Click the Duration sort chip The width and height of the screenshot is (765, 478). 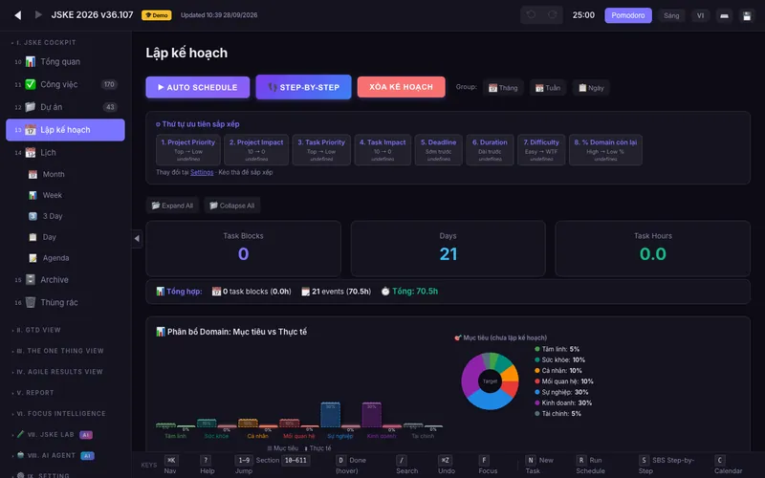pos(490,150)
